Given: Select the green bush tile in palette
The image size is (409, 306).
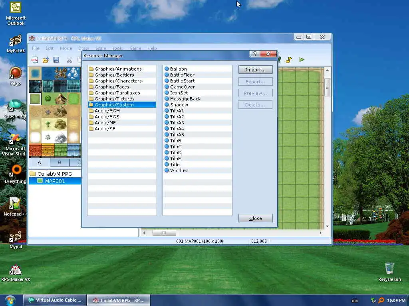Looking at the screenshot, I should coord(48,99).
